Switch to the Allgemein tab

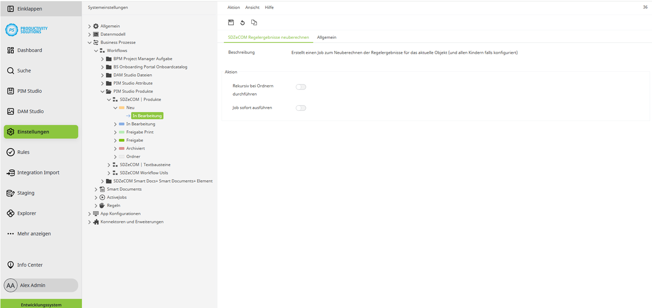pos(326,37)
